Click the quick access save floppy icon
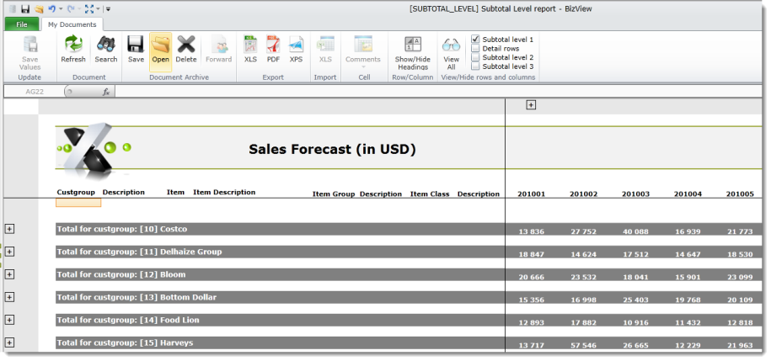The width and height of the screenshot is (771, 361). click(25, 9)
